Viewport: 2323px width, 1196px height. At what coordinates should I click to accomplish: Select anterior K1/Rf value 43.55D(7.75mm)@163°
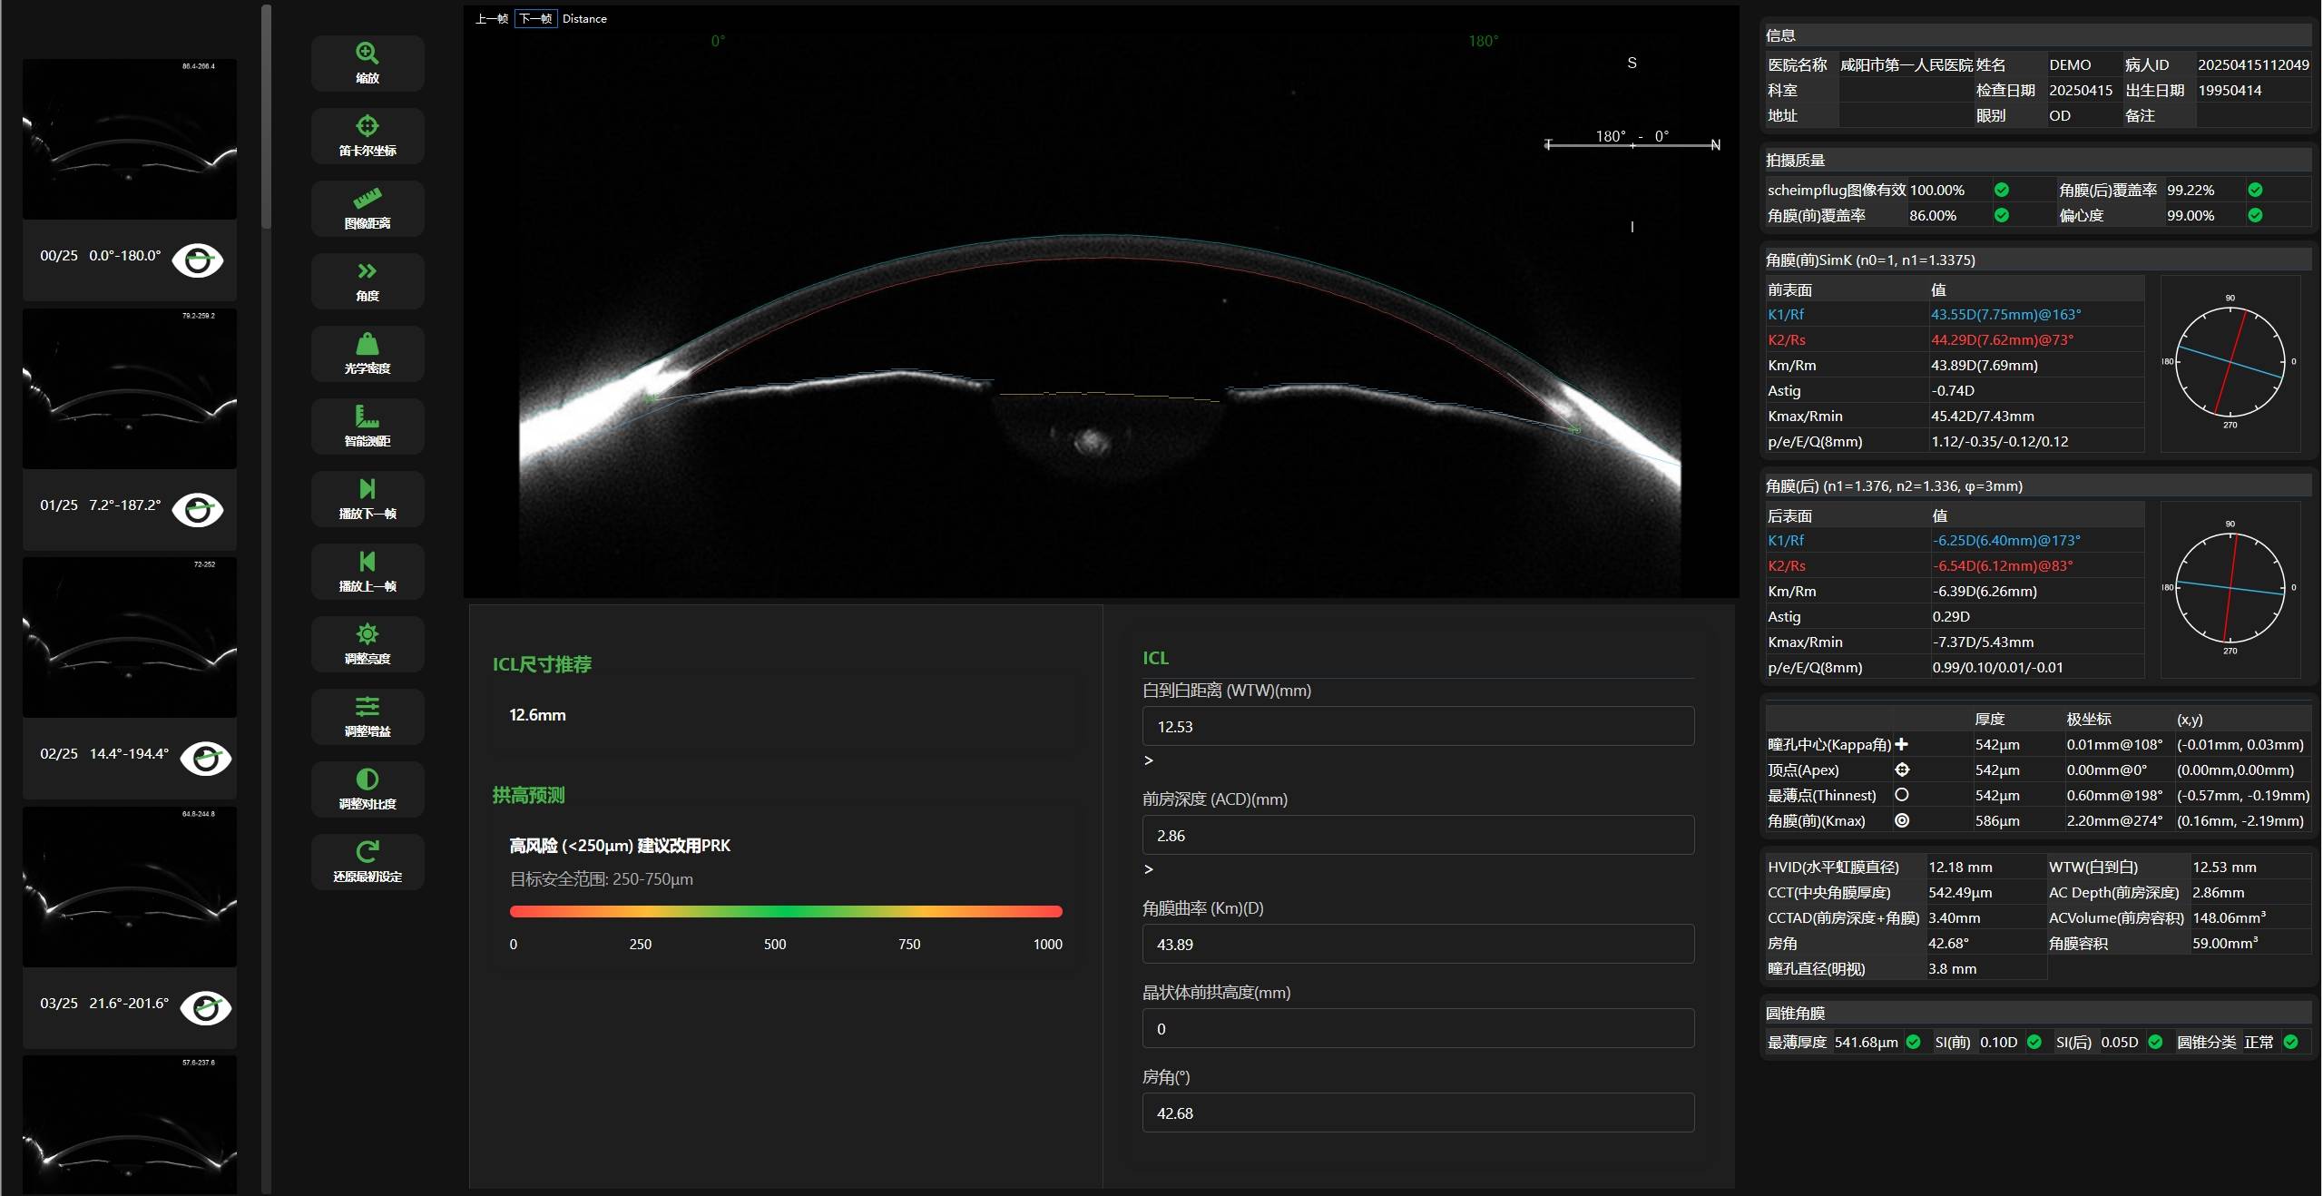(x=2005, y=315)
